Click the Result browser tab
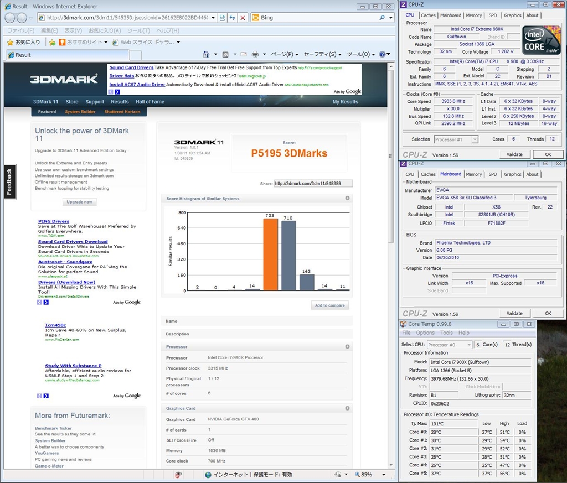The width and height of the screenshot is (567, 483). (67, 55)
